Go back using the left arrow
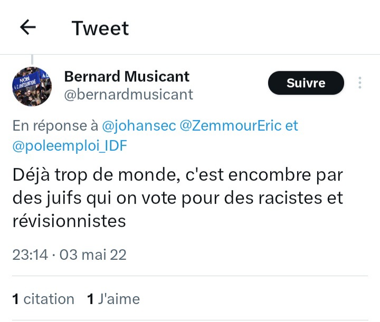Image resolution: width=380 pixels, height=322 pixels. [27, 27]
